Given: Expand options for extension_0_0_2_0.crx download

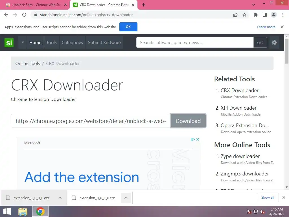Looking at the screenshot, I should pos(126,198).
